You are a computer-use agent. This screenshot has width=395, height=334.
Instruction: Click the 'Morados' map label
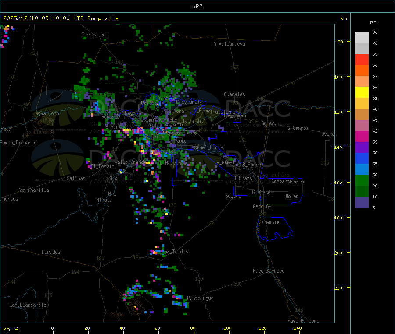[51, 252]
